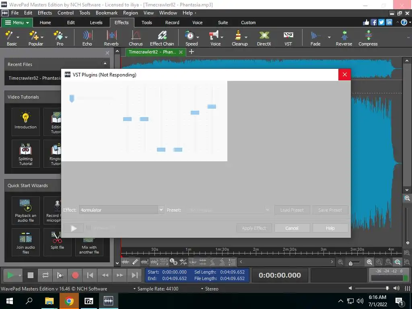412x309 pixels.
Task: Open the Introduction video tutorial
Action: click(x=25, y=122)
